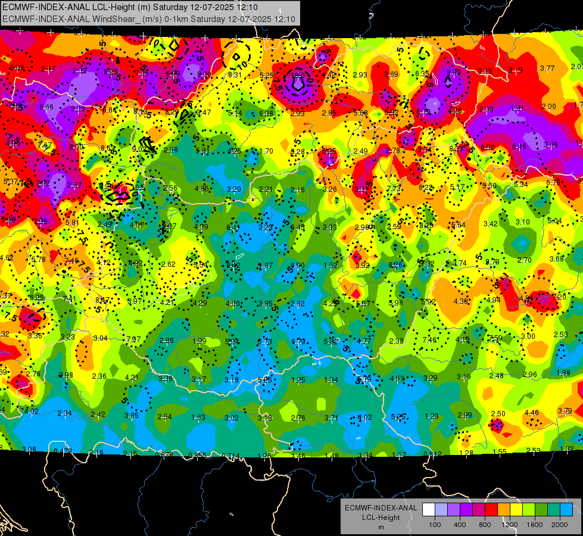Viewport: 583px width, 536px height.
Task: Click the 0.478 value on bottom edge
Action: click(63, 451)
